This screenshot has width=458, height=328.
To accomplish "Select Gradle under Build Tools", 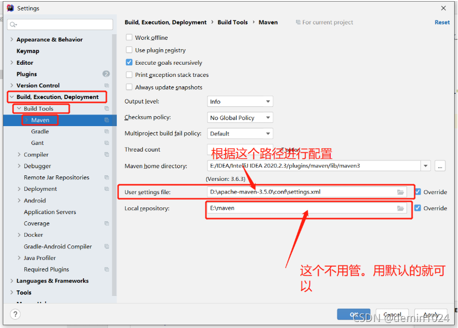I will pos(40,132).
